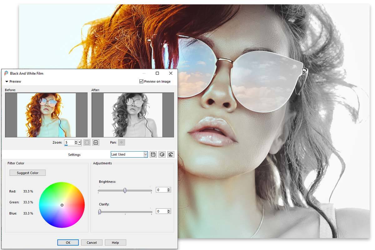This screenshot has height=250, width=375.
Task: Save current settings as a preset
Action: point(153,154)
